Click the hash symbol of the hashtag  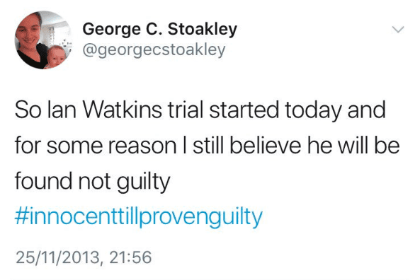(x=21, y=216)
